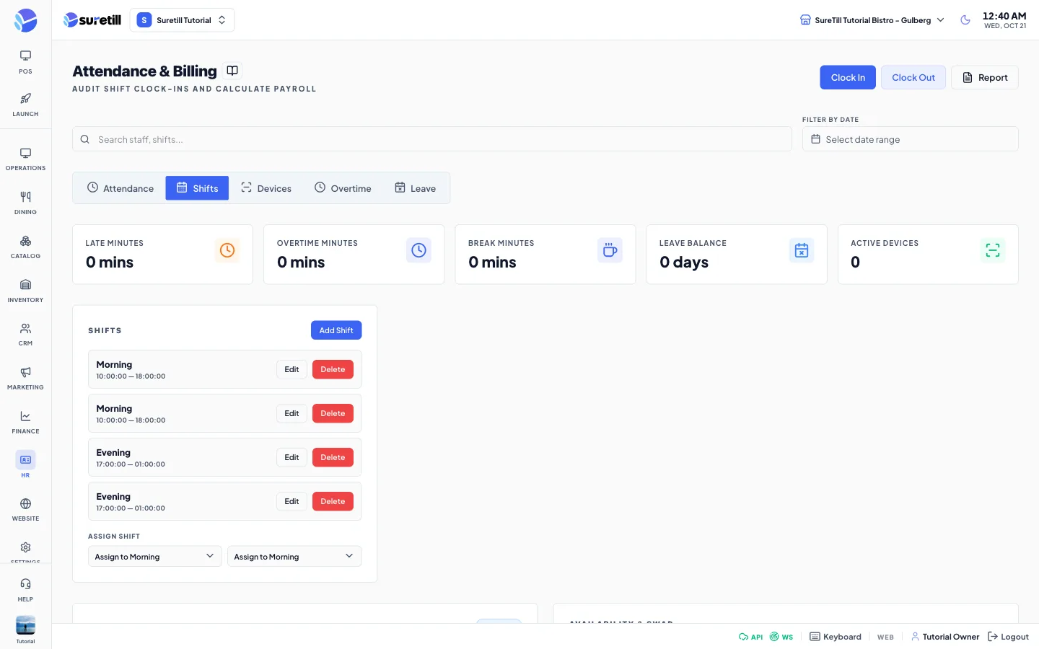Open Help headset in sidebar

[x=25, y=590]
